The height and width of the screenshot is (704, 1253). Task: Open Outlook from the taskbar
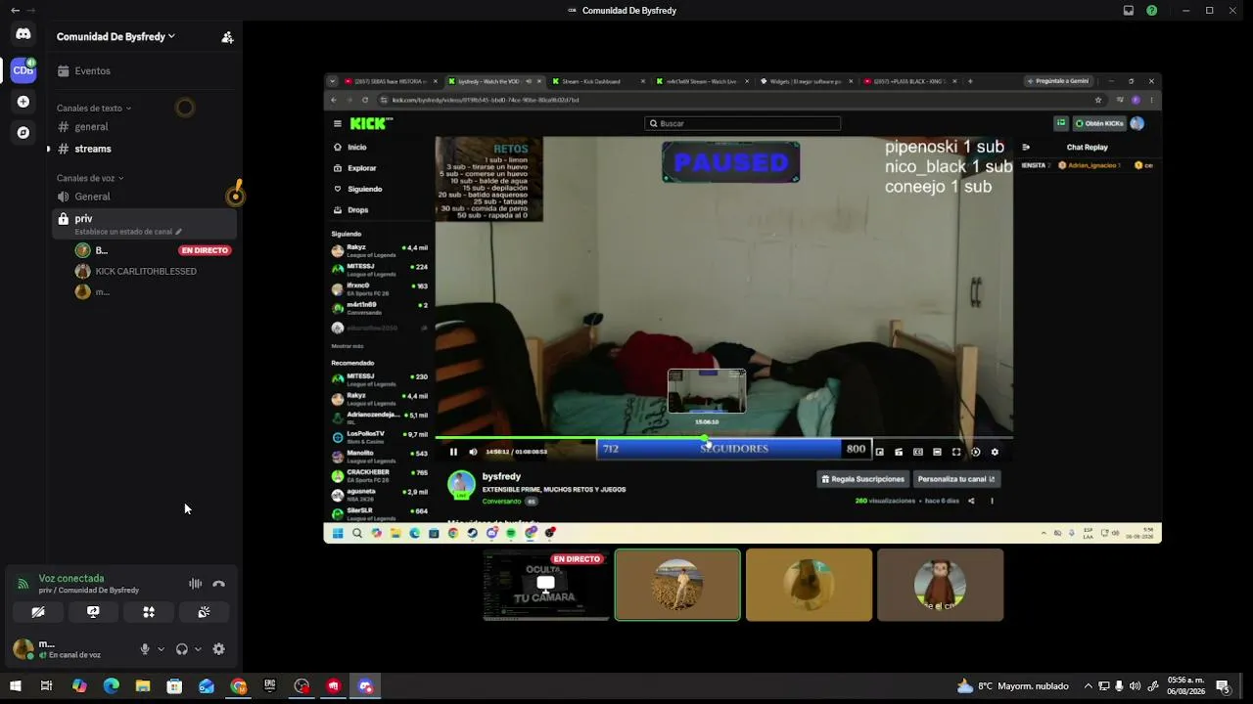click(x=207, y=686)
